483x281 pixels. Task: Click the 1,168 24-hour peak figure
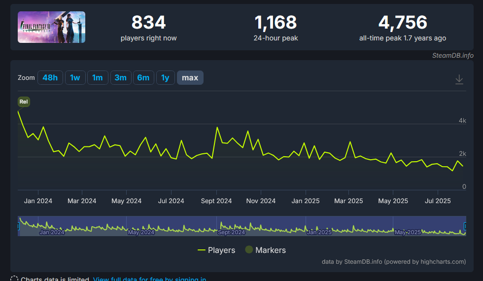tap(276, 23)
